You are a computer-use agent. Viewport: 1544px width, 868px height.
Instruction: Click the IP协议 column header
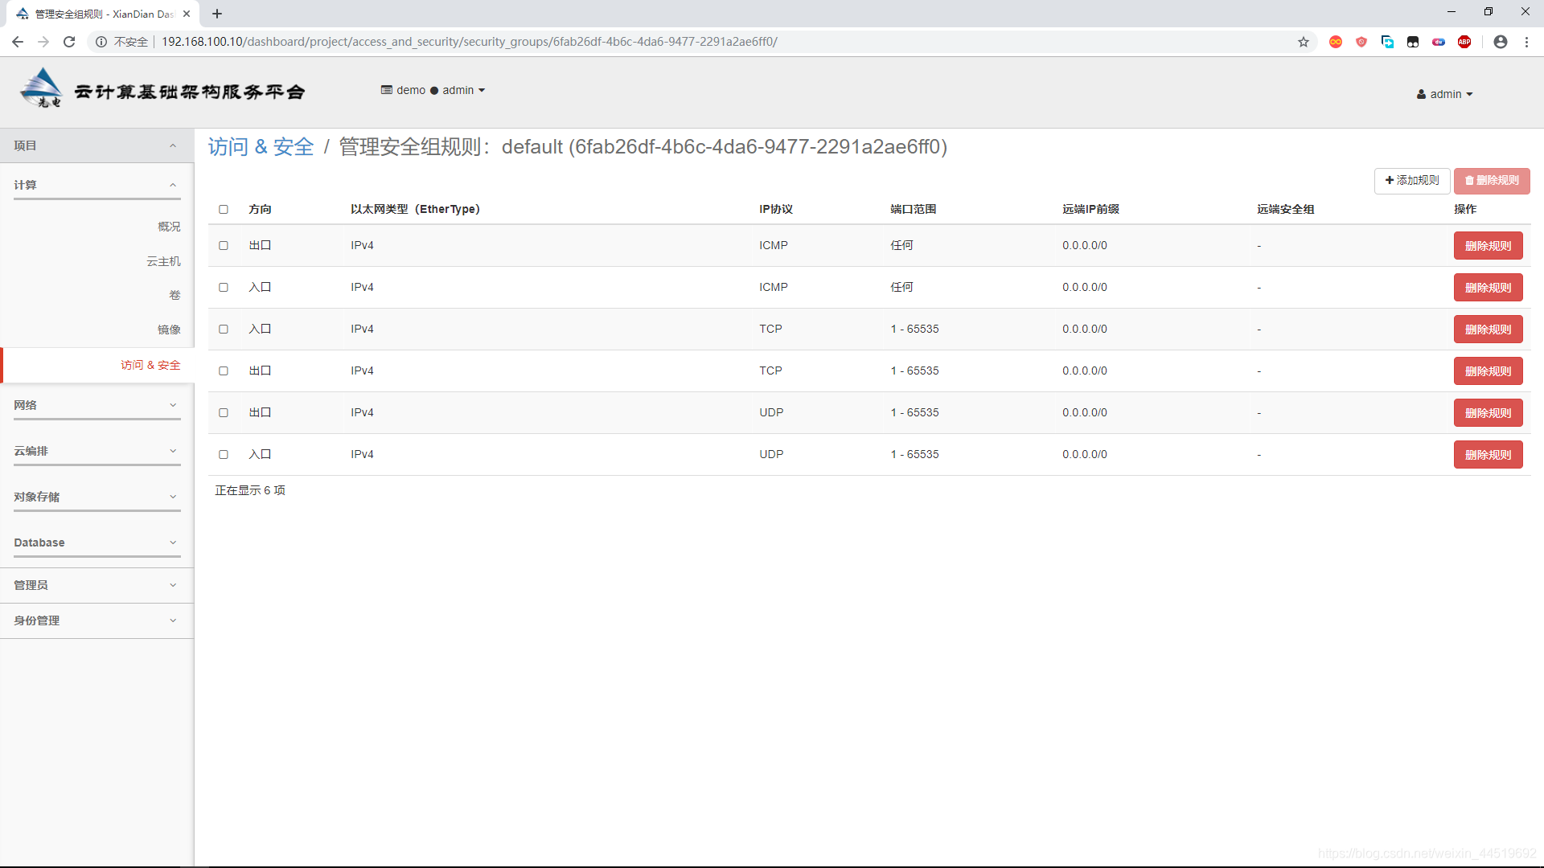point(776,209)
